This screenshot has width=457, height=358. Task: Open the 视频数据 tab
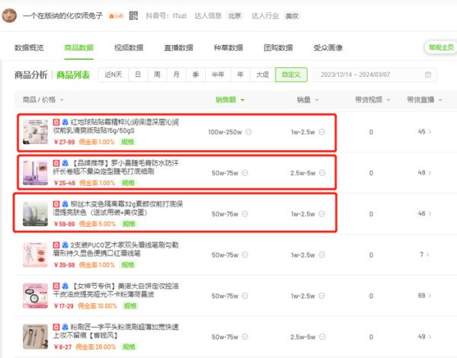(x=129, y=48)
